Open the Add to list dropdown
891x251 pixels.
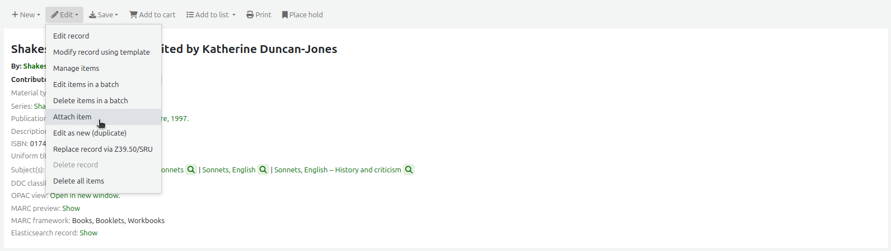pos(211,15)
